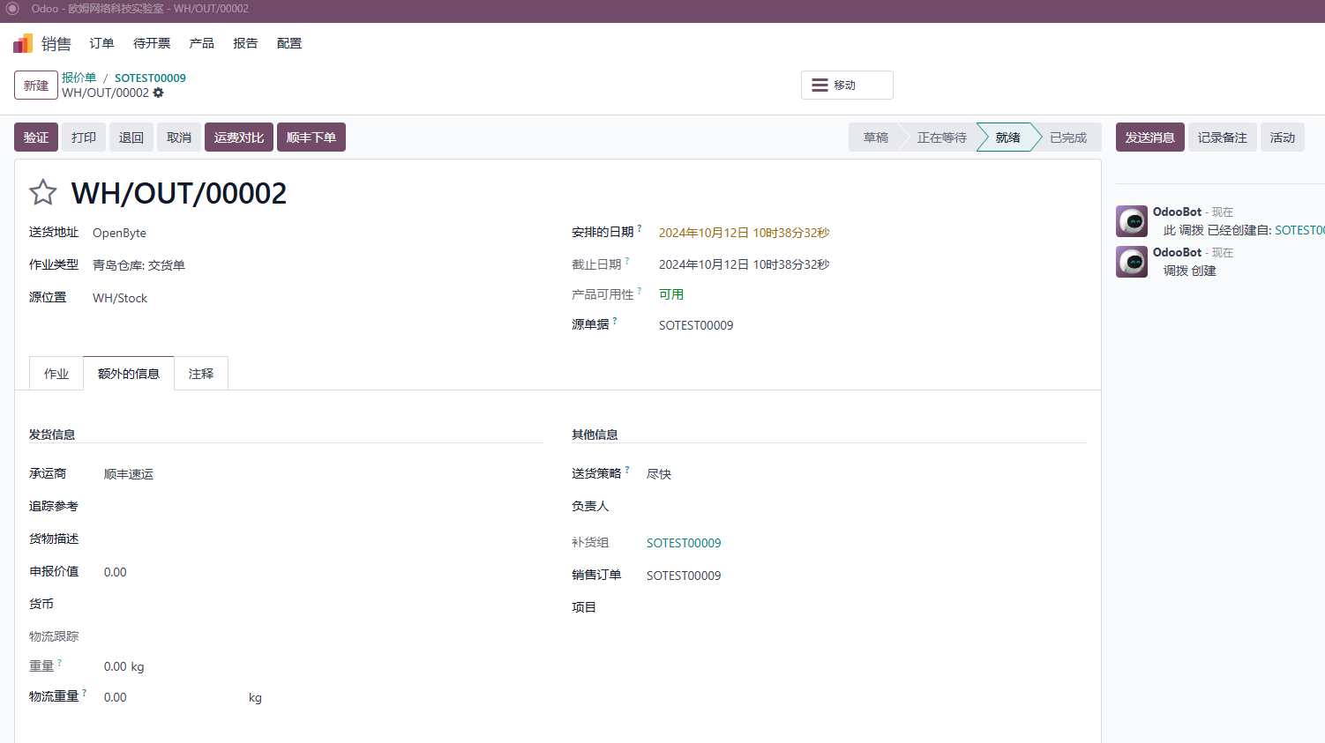The image size is (1325, 743).
Task: Show help tooltip for 产品可用性
Action: point(640,290)
